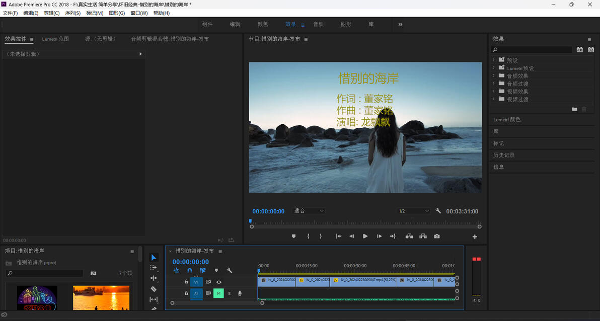Click the Add Marker icon in Program monitor

293,236
